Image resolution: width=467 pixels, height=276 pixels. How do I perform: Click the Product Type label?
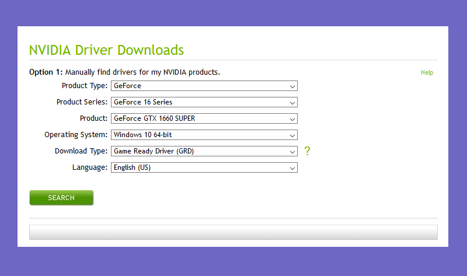85,86
